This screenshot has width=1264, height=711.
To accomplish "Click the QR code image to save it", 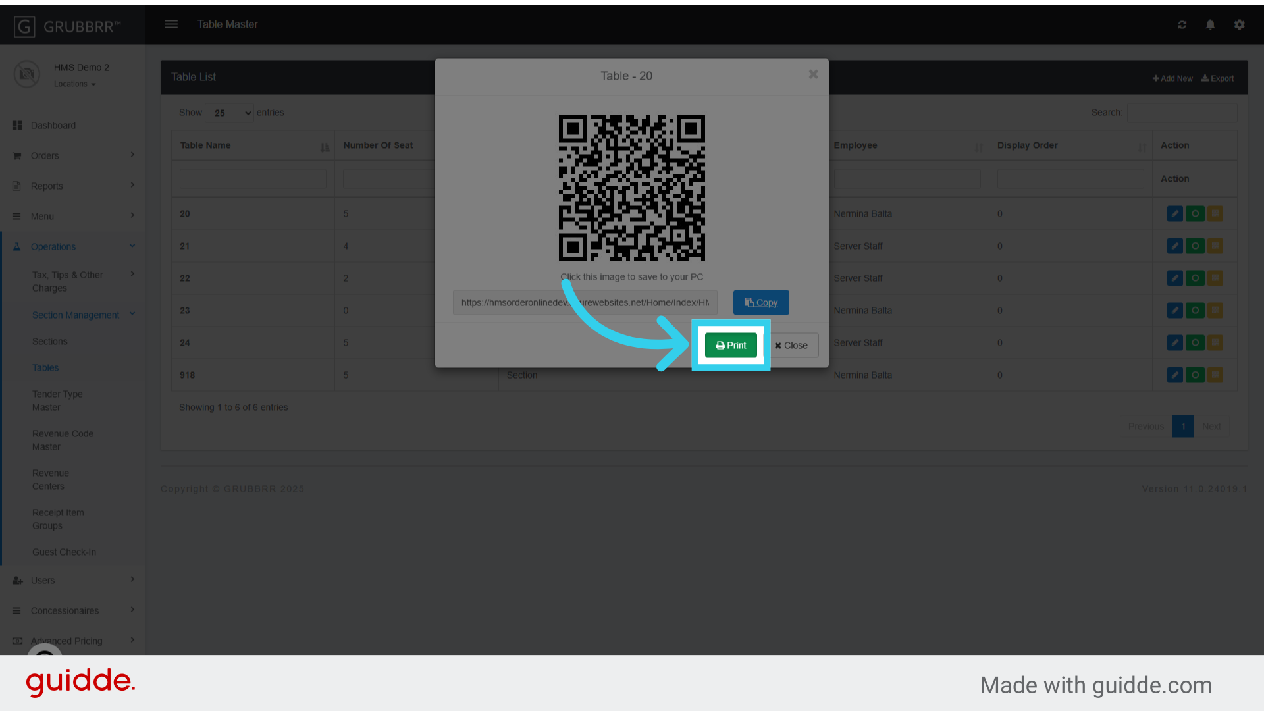I will [632, 188].
